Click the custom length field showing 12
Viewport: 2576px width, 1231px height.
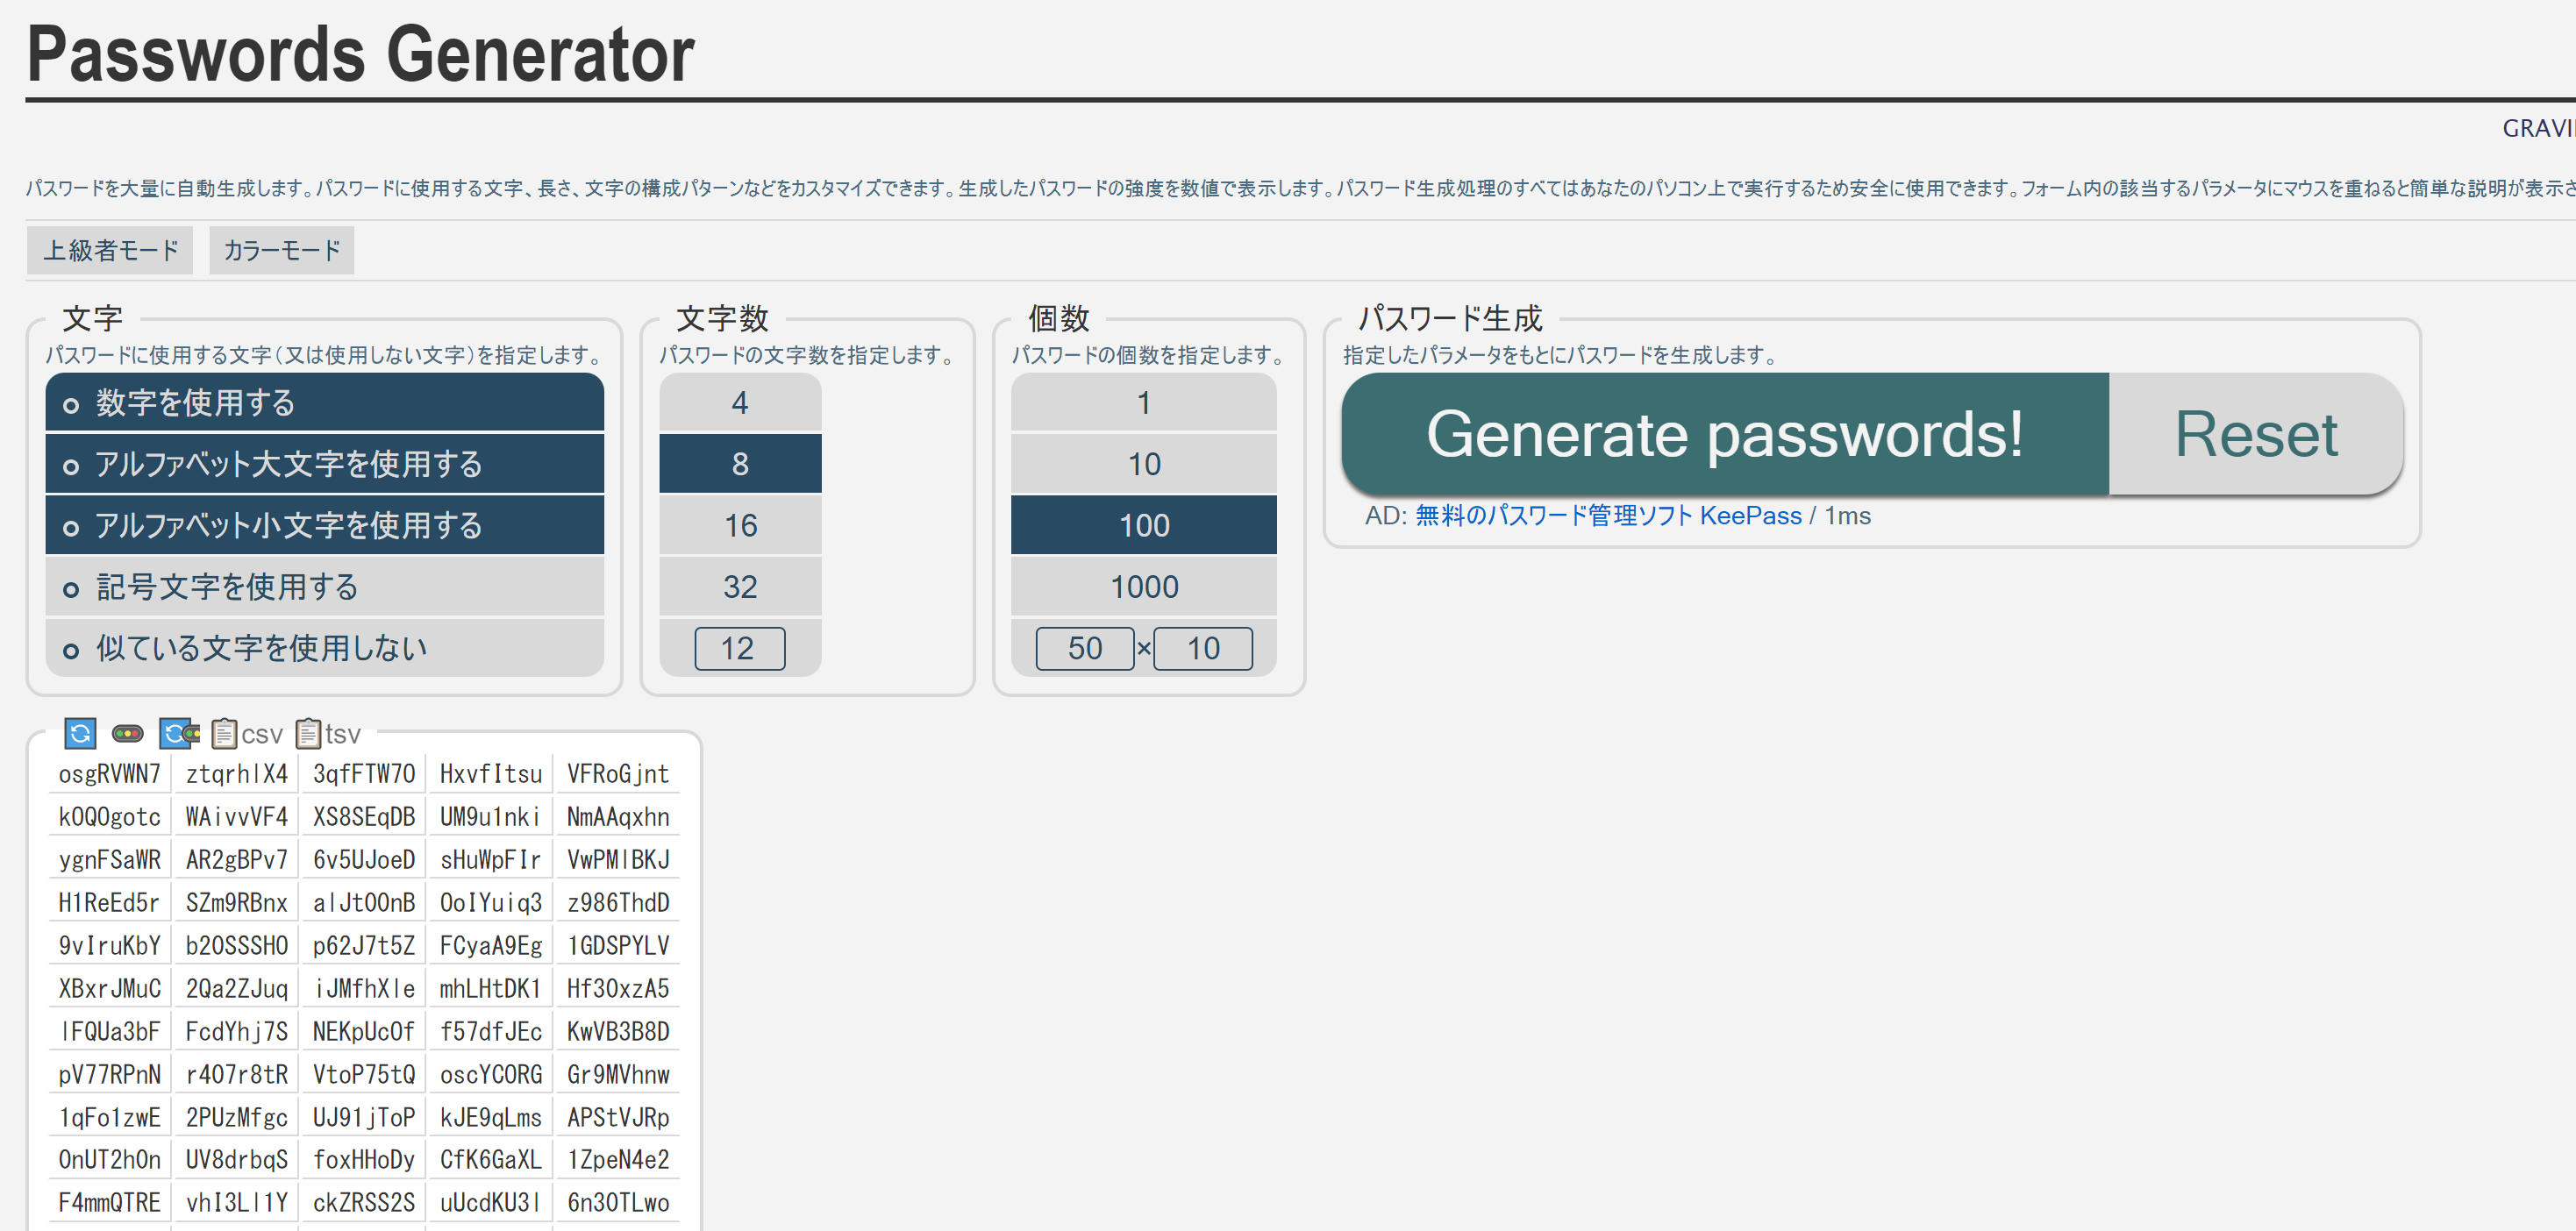tap(739, 649)
